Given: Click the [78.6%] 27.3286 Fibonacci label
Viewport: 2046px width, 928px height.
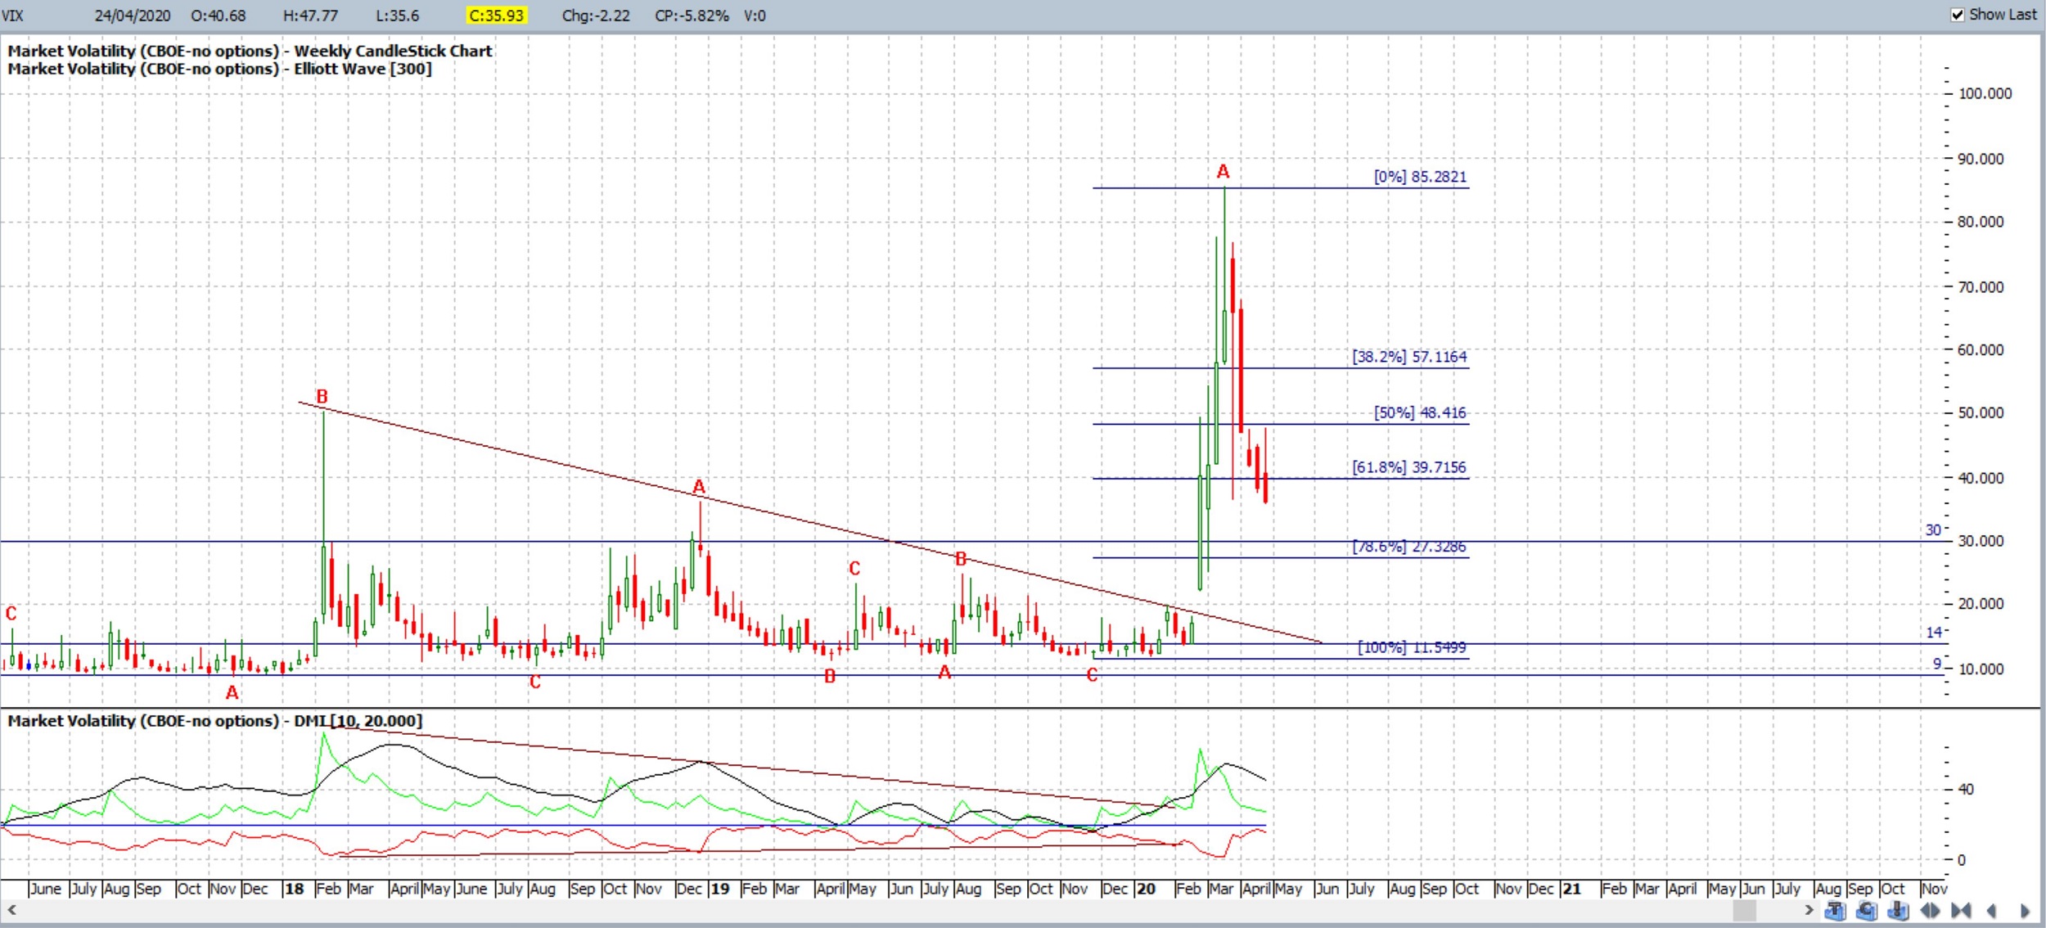Looking at the screenshot, I should [1409, 547].
